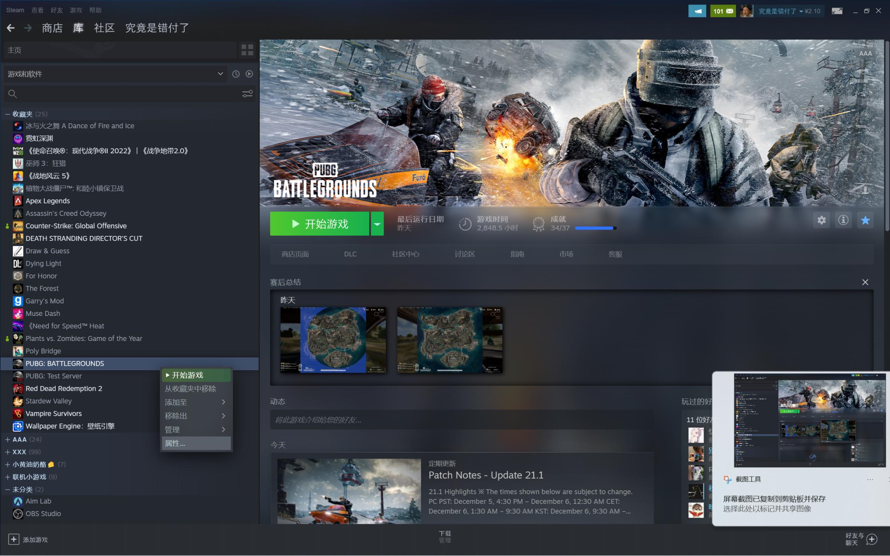Viewport: 890px width, 556px height.
Task: Collapse the Favorites category
Action: [7, 114]
